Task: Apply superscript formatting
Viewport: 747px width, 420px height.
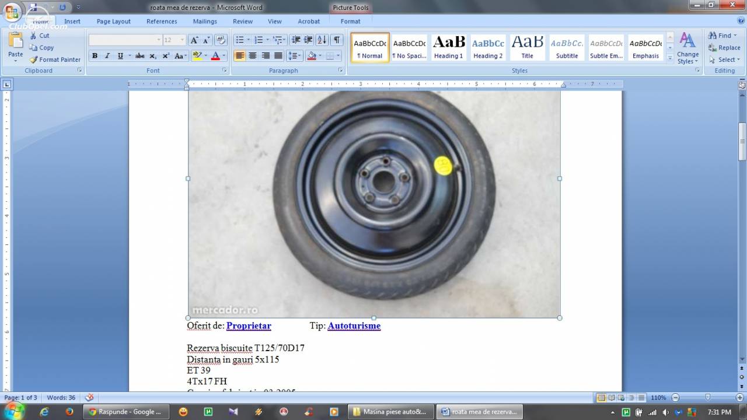Action: pos(166,56)
